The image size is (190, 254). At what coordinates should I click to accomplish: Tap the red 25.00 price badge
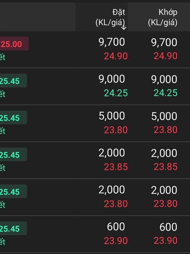point(14,44)
